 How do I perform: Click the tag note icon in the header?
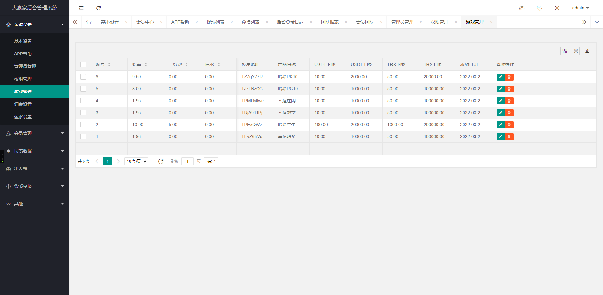pyautogui.click(x=540, y=8)
